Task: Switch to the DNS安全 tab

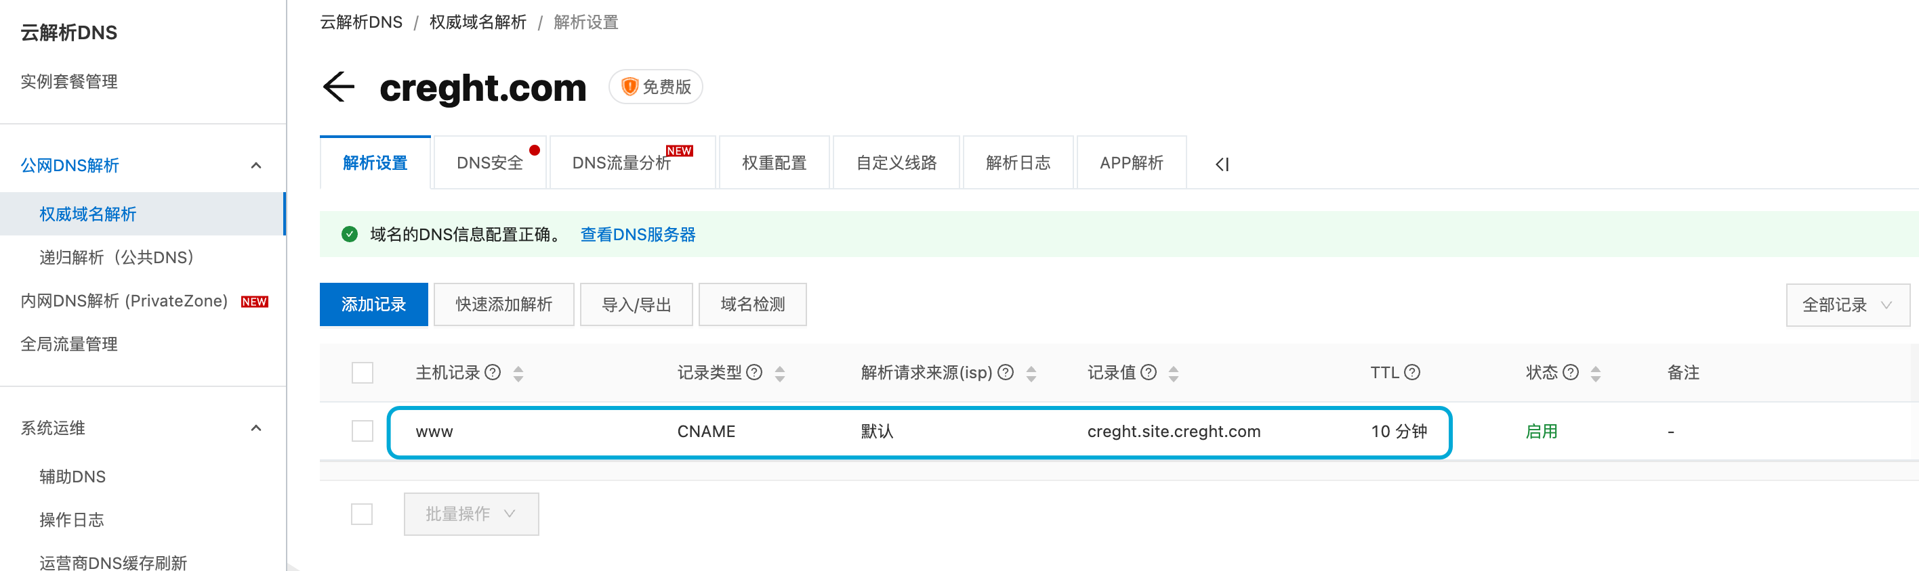Action: tap(490, 163)
